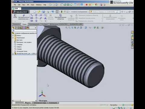Open the Windows menu in VMware
This screenshot has width=145, height=109.
(x=39, y=5)
